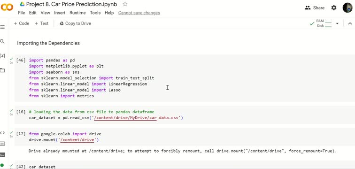Collapse the header with chevron up
Image resolution: width=355 pixels, height=169 pixels.
coord(350,23)
